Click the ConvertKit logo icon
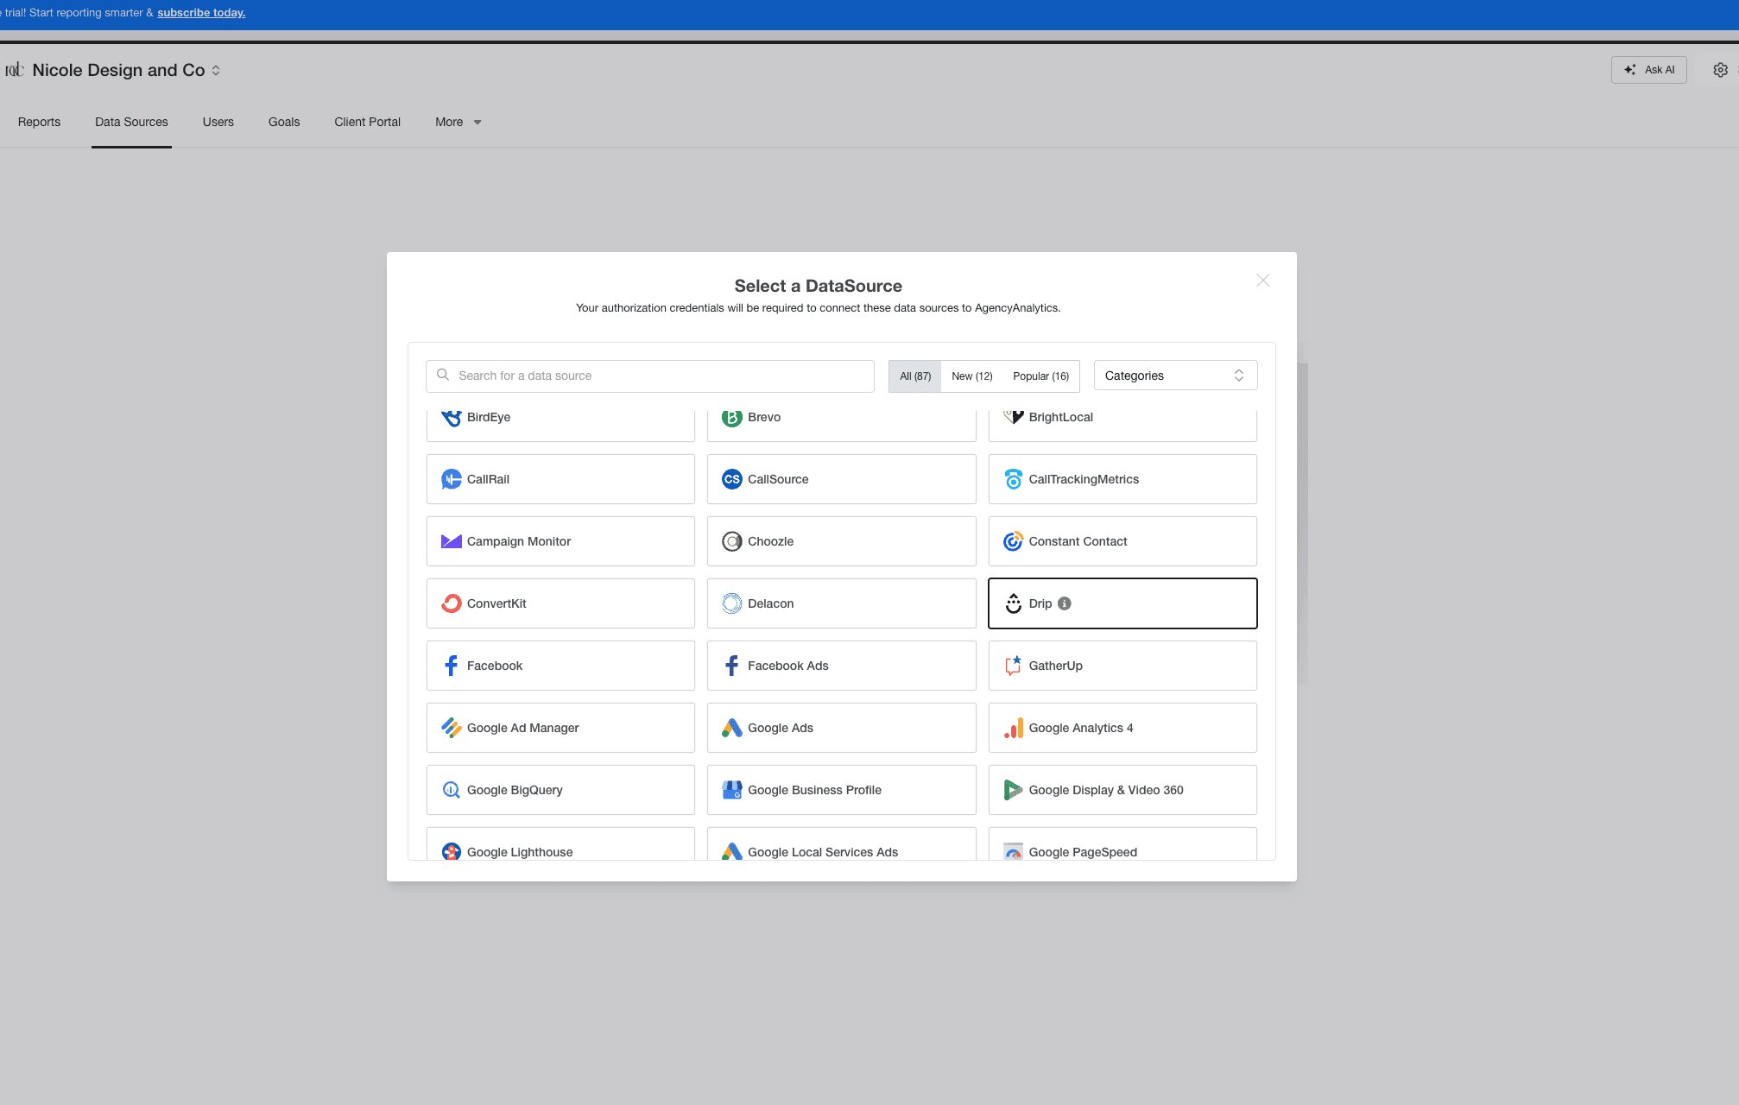 [x=451, y=603]
